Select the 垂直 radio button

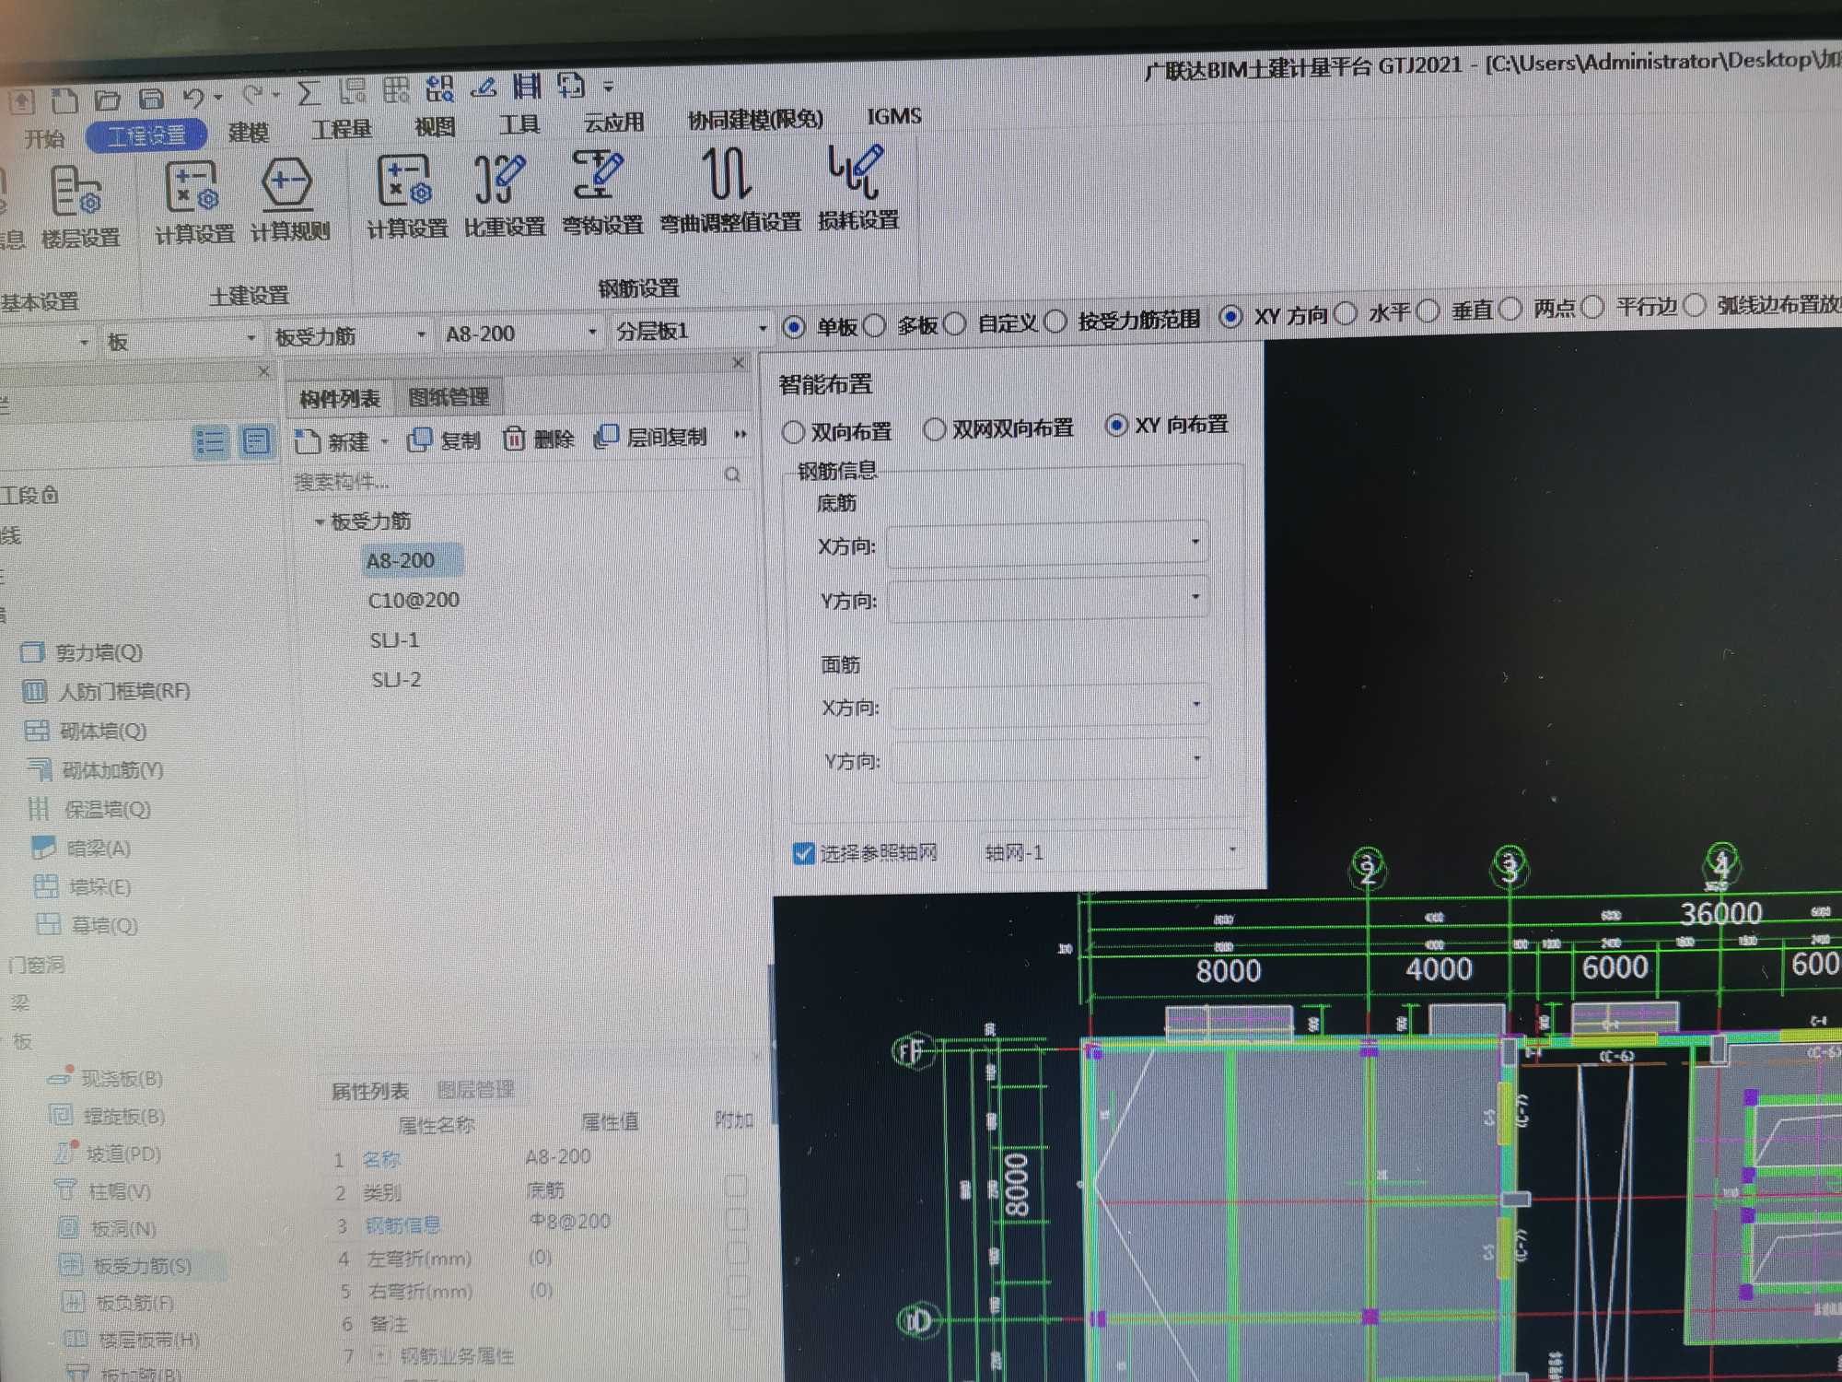(x=1428, y=312)
